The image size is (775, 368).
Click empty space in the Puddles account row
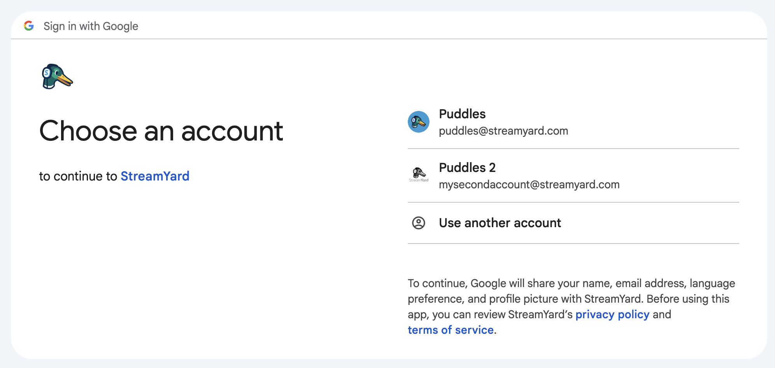tap(661, 122)
